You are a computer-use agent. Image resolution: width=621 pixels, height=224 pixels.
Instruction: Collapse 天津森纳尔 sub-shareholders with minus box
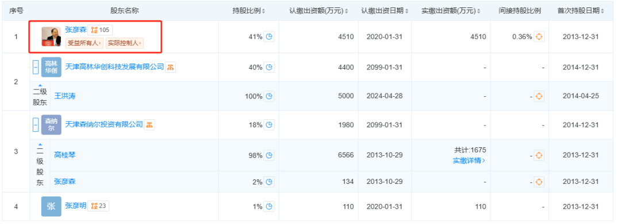[x=36, y=125]
